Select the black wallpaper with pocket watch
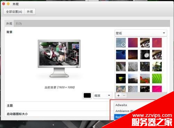Image resolution: width=174 pixels, height=128 pixels. pos(145,55)
